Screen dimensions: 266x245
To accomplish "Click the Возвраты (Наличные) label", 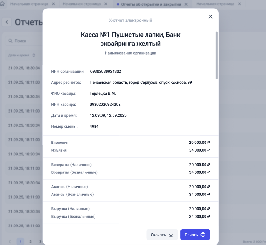I will click(x=72, y=165).
